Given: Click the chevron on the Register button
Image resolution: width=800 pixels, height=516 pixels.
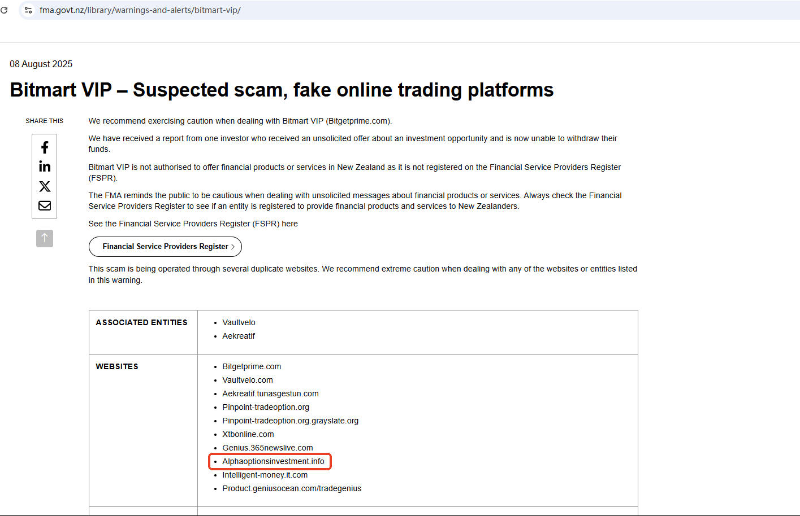Looking at the screenshot, I should [x=232, y=247].
